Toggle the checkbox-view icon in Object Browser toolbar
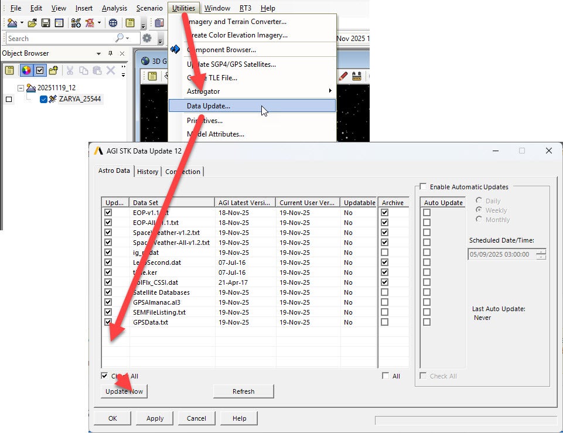The height and width of the screenshot is (433, 563). pyautogui.click(x=40, y=70)
